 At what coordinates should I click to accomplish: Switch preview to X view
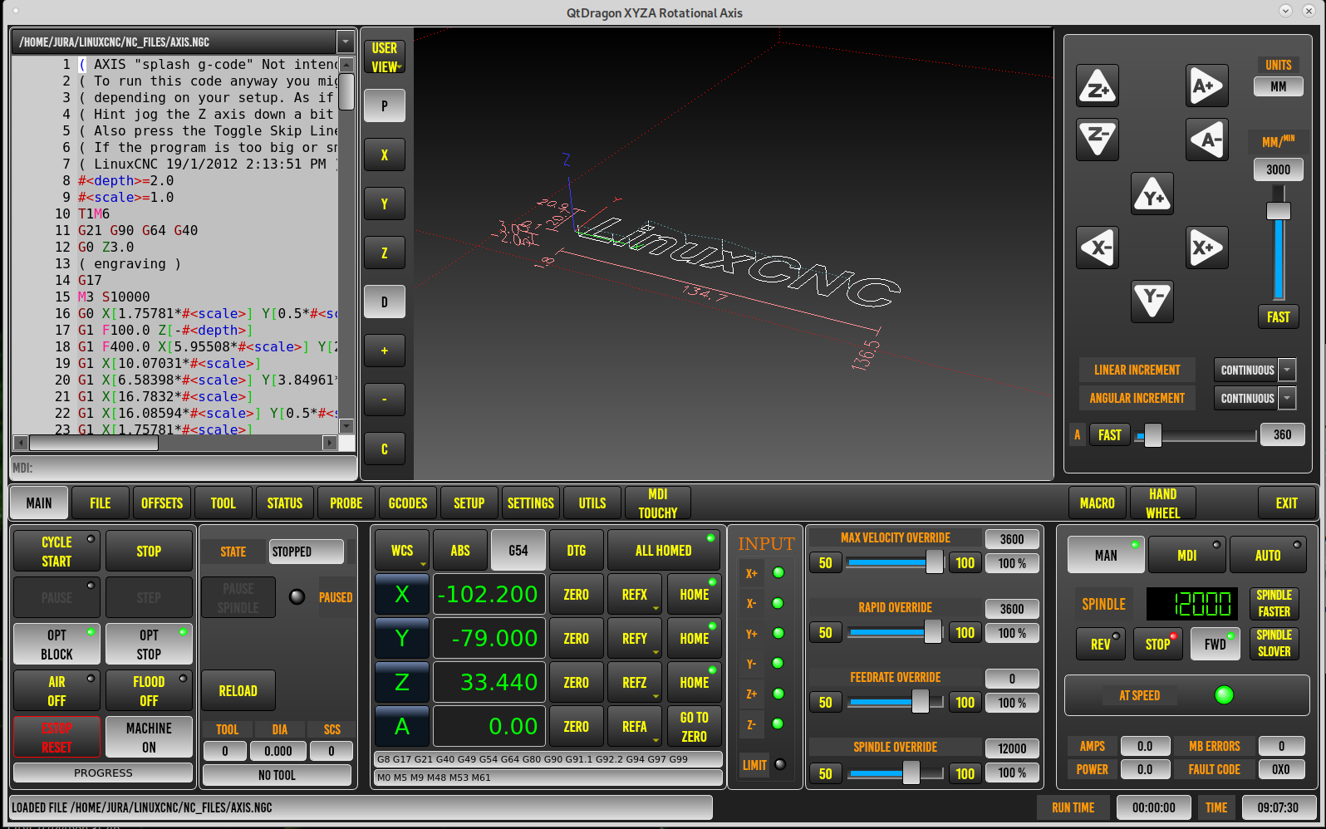coord(384,155)
